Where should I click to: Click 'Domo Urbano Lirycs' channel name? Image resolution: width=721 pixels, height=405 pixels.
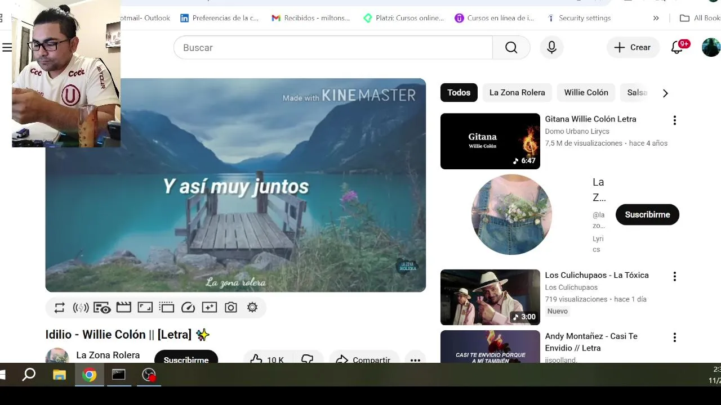pos(577,132)
